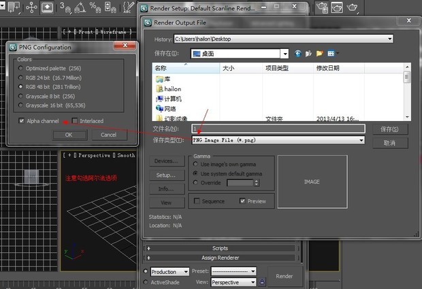This screenshot has width=422, height=289.
Task: Toggle the Alpha channel checkbox
Action: pyautogui.click(x=22, y=120)
